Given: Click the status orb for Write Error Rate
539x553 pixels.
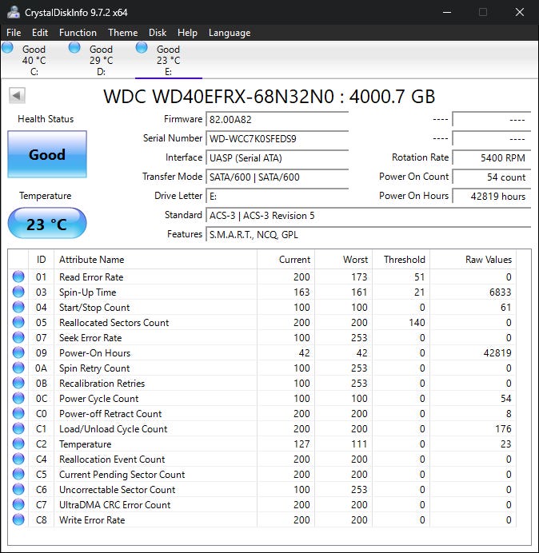Looking at the screenshot, I should pyautogui.click(x=18, y=520).
